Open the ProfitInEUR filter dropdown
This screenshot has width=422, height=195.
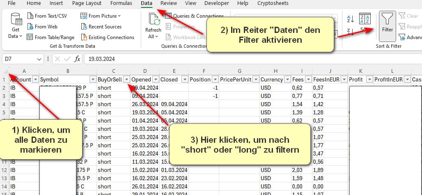point(407,79)
